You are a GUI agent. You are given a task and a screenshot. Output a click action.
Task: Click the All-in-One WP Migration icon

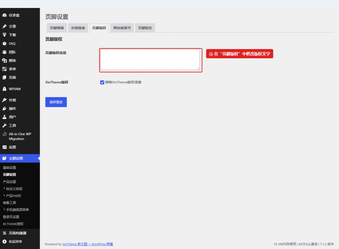pos(4,134)
